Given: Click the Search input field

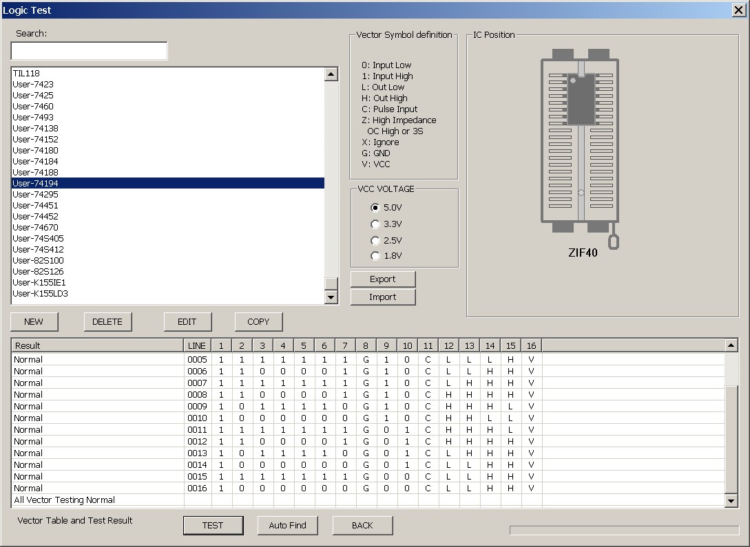Looking at the screenshot, I should tap(89, 51).
